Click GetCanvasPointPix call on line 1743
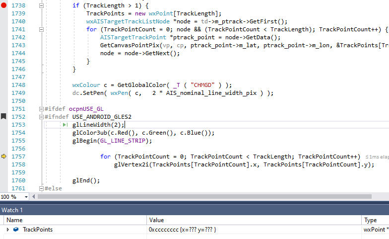Image resolution: width=389 pixels, height=239 pixels. pyautogui.click(x=130, y=45)
